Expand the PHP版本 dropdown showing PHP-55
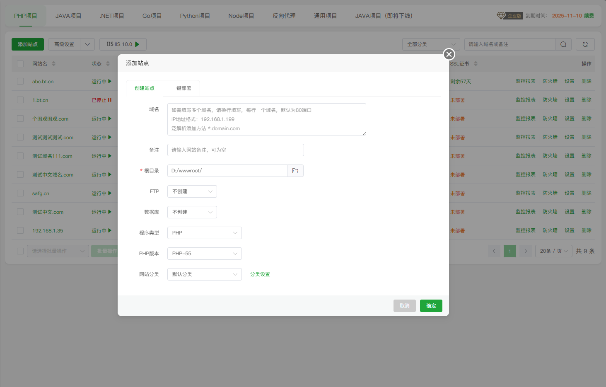Image resolution: width=606 pixels, height=387 pixels. [x=204, y=254]
